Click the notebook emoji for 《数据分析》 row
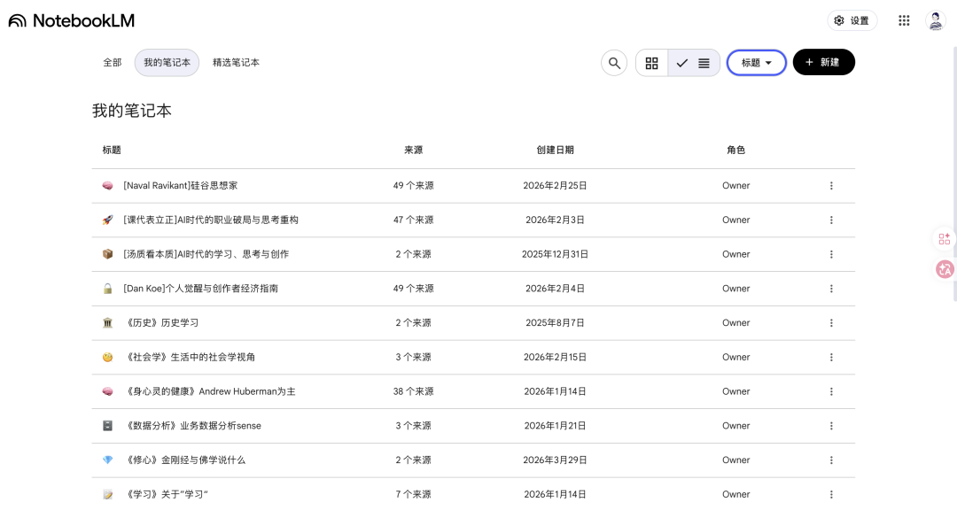The height and width of the screenshot is (510, 957). pos(107,426)
